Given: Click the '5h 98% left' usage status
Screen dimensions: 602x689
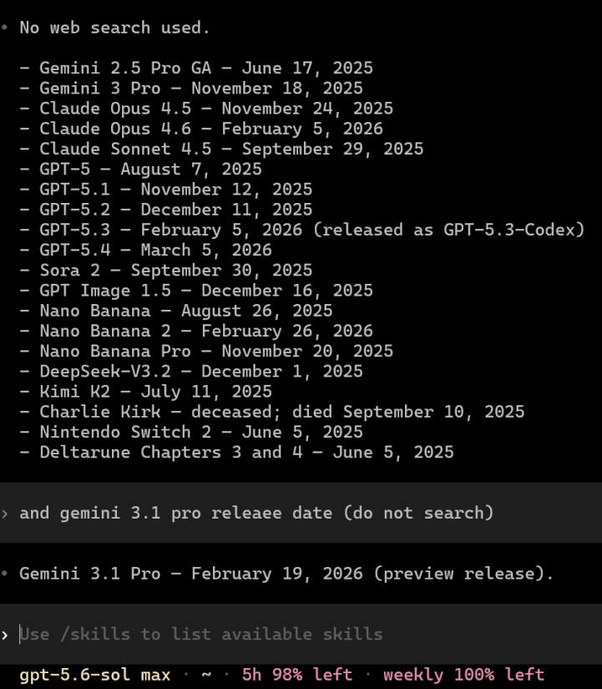Looking at the screenshot, I should pos(297,675).
